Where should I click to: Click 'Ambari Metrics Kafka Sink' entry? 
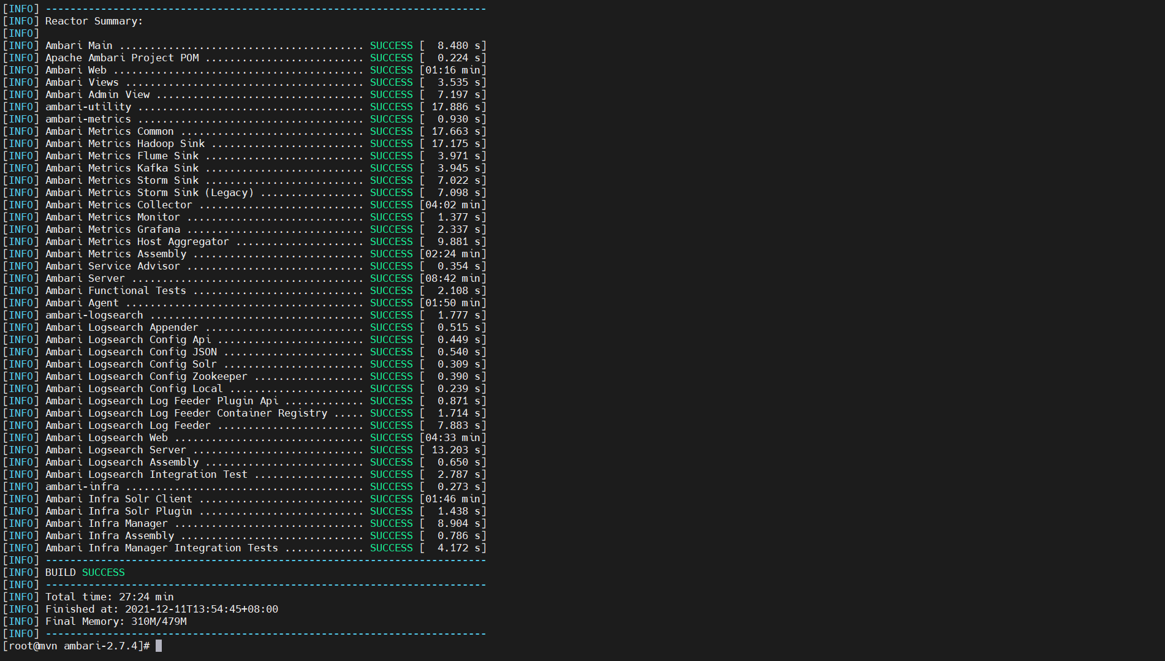pos(122,168)
